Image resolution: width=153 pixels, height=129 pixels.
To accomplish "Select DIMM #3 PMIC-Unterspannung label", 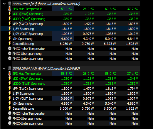I will (x=28, y=123).
